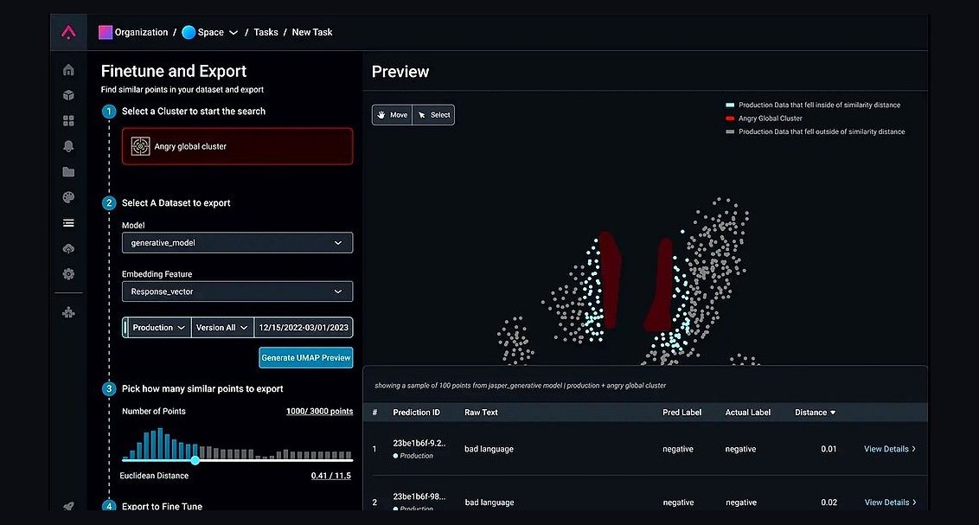Click Prediction ID 23be1b6f-9.2..

419,443
